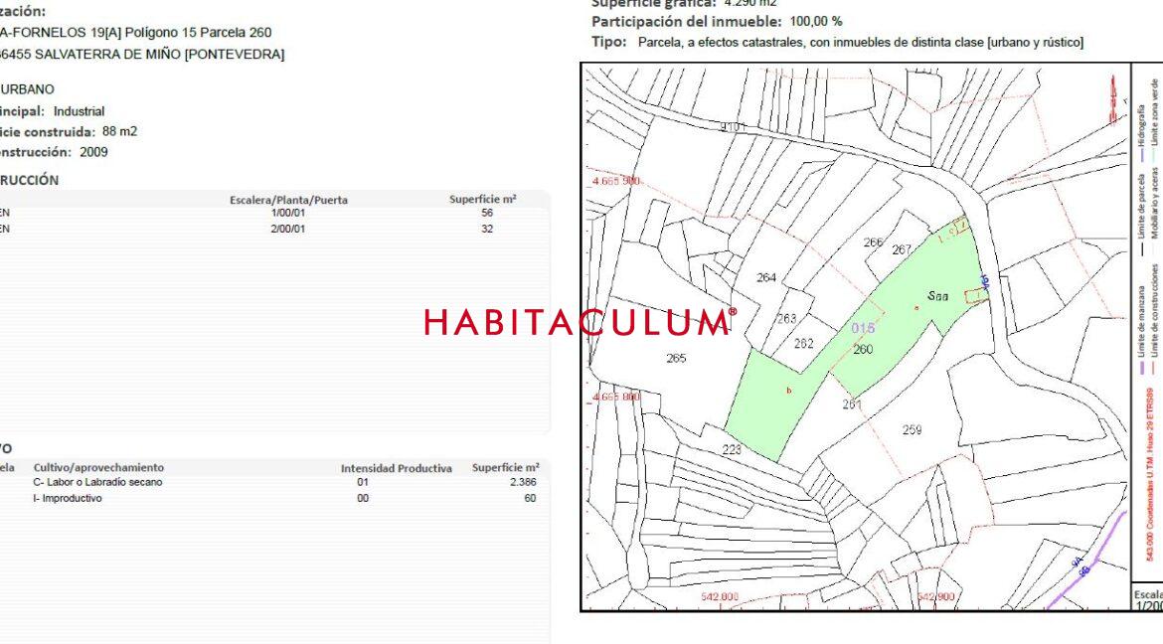Click the 9101 road label

tap(732, 127)
